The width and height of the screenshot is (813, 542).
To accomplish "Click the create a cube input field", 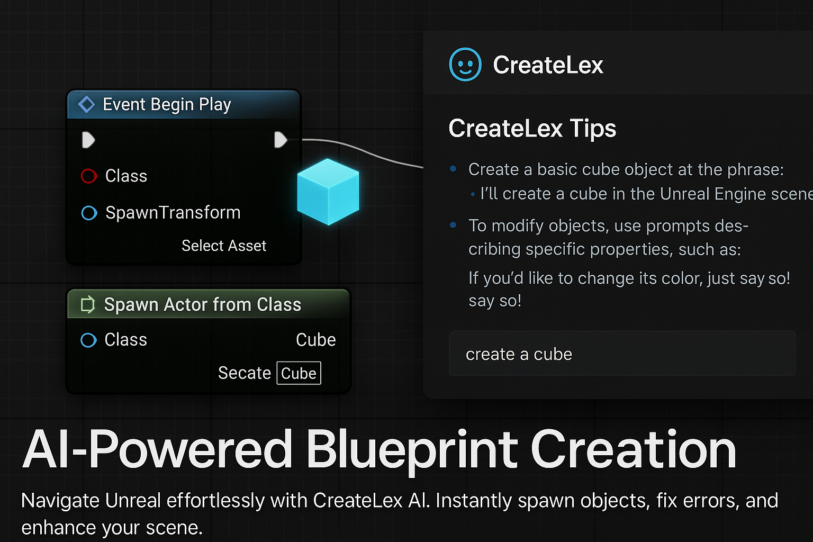I will pos(622,354).
